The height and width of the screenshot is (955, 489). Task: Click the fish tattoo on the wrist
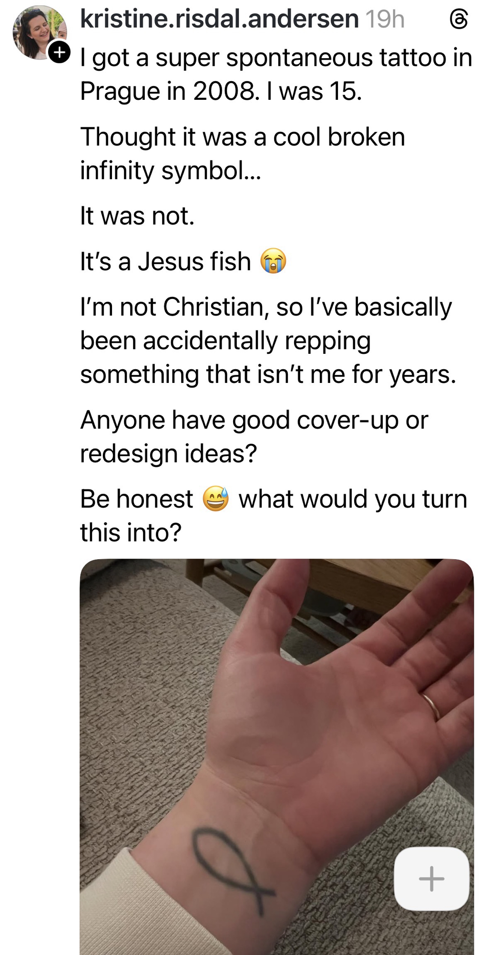(228, 869)
